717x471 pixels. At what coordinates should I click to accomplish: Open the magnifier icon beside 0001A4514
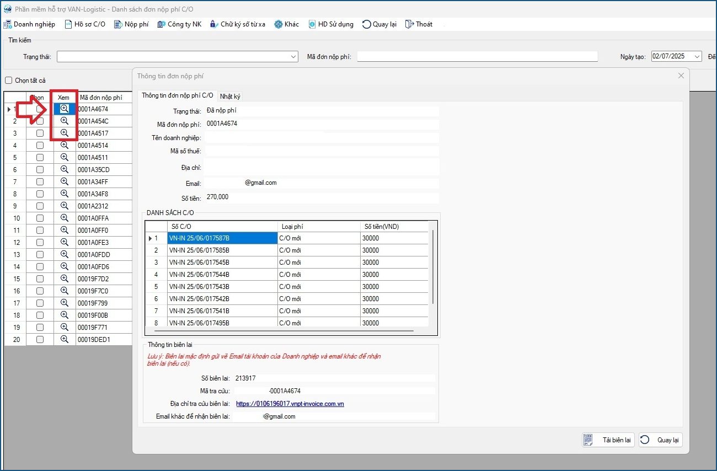[65, 145]
